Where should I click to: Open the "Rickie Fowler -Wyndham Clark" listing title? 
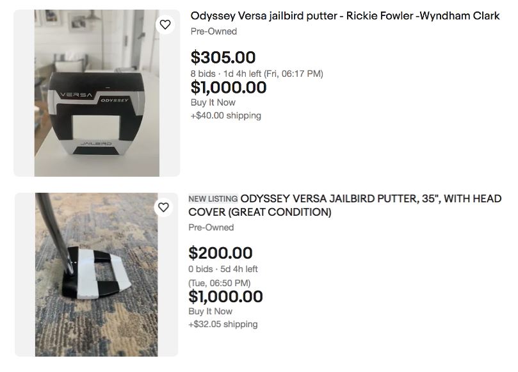(x=345, y=15)
